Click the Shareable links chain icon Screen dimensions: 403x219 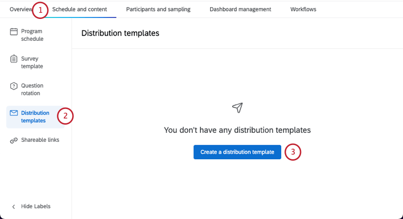click(x=14, y=140)
